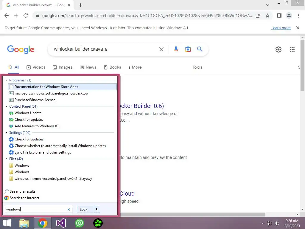Open the Learn more link
This screenshot has width=305, height=229.
coord(281,28)
